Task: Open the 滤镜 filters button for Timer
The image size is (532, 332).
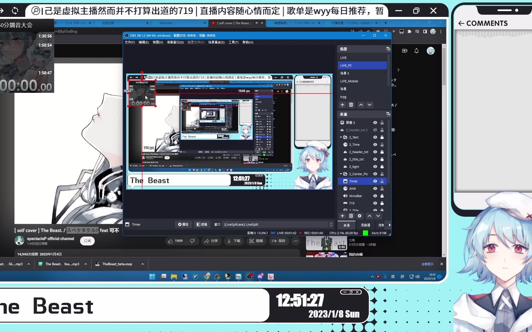Action: [x=202, y=224]
